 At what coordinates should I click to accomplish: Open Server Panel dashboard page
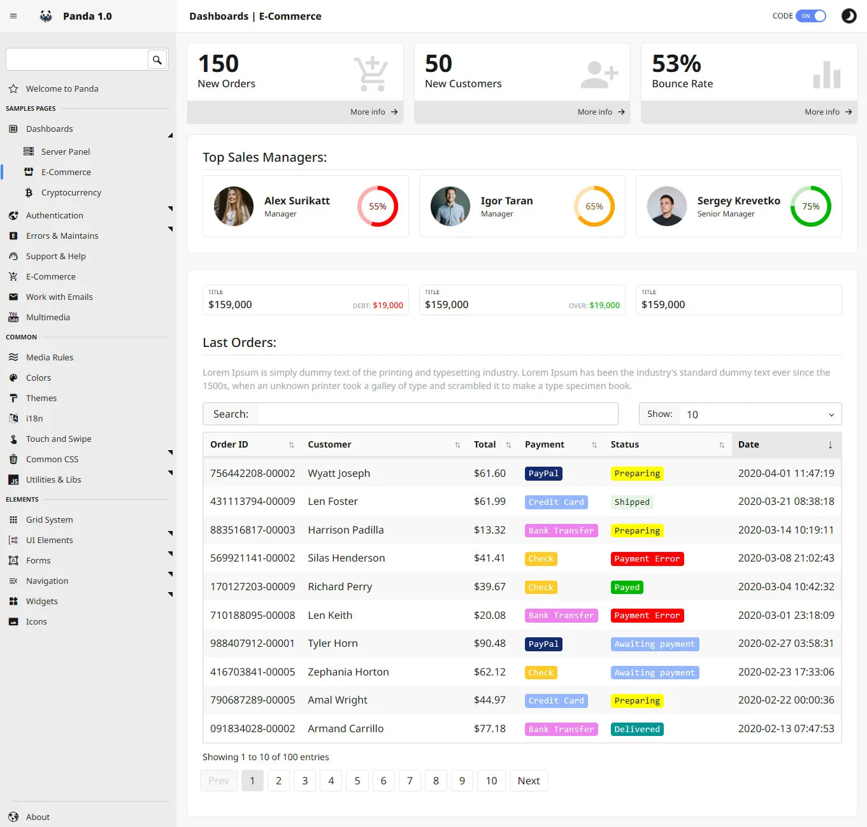click(66, 152)
